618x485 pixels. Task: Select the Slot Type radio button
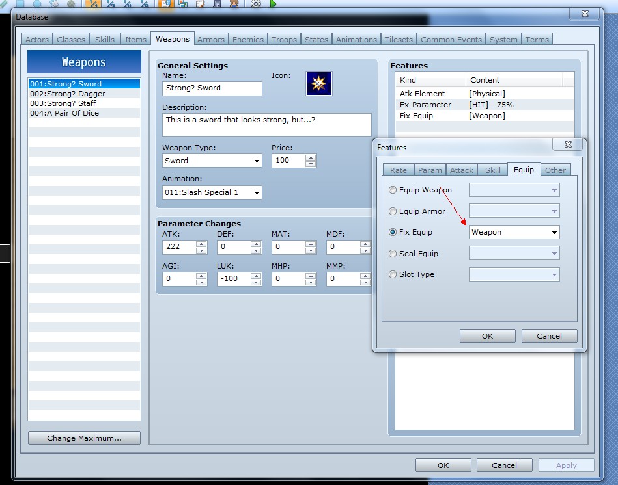393,274
